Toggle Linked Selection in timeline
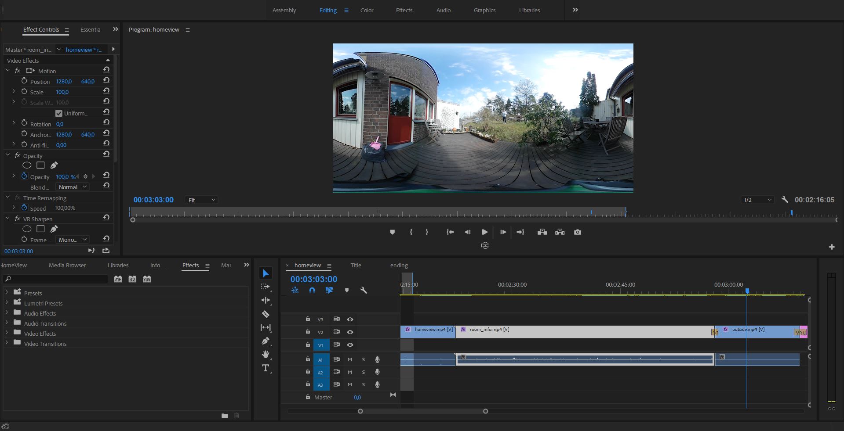Viewport: 844px width, 431px height. tap(329, 290)
